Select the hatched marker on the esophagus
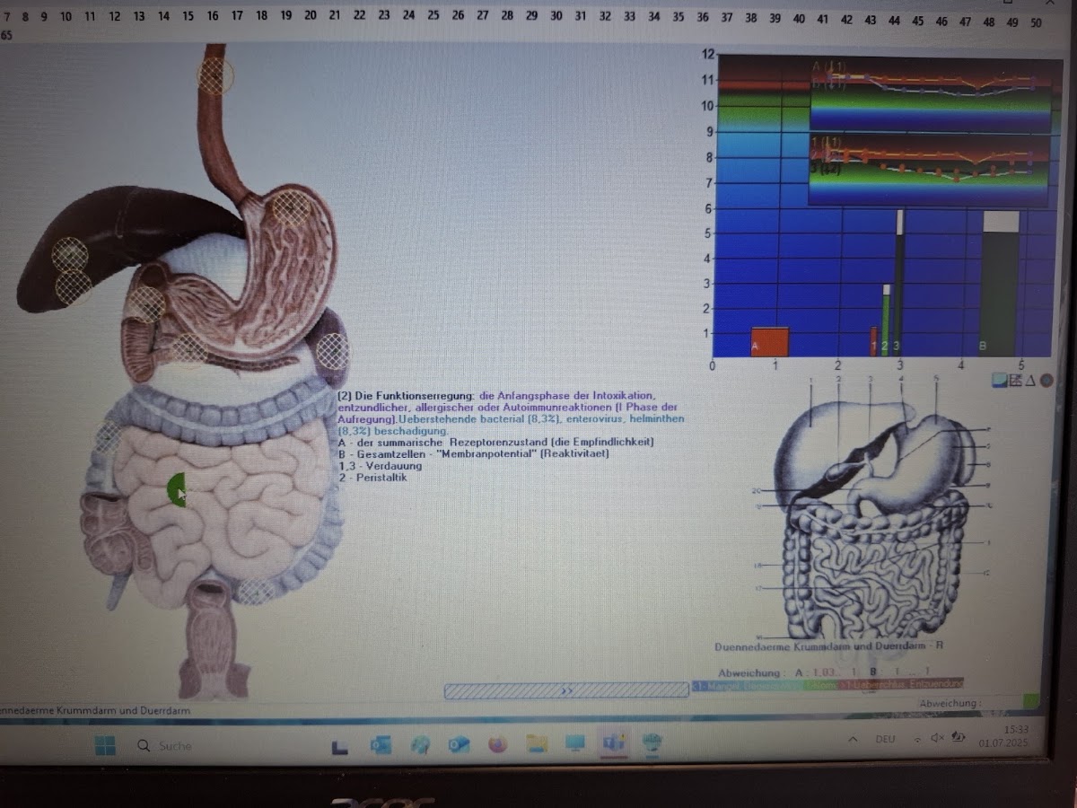This screenshot has width=1077, height=808. pos(215,75)
